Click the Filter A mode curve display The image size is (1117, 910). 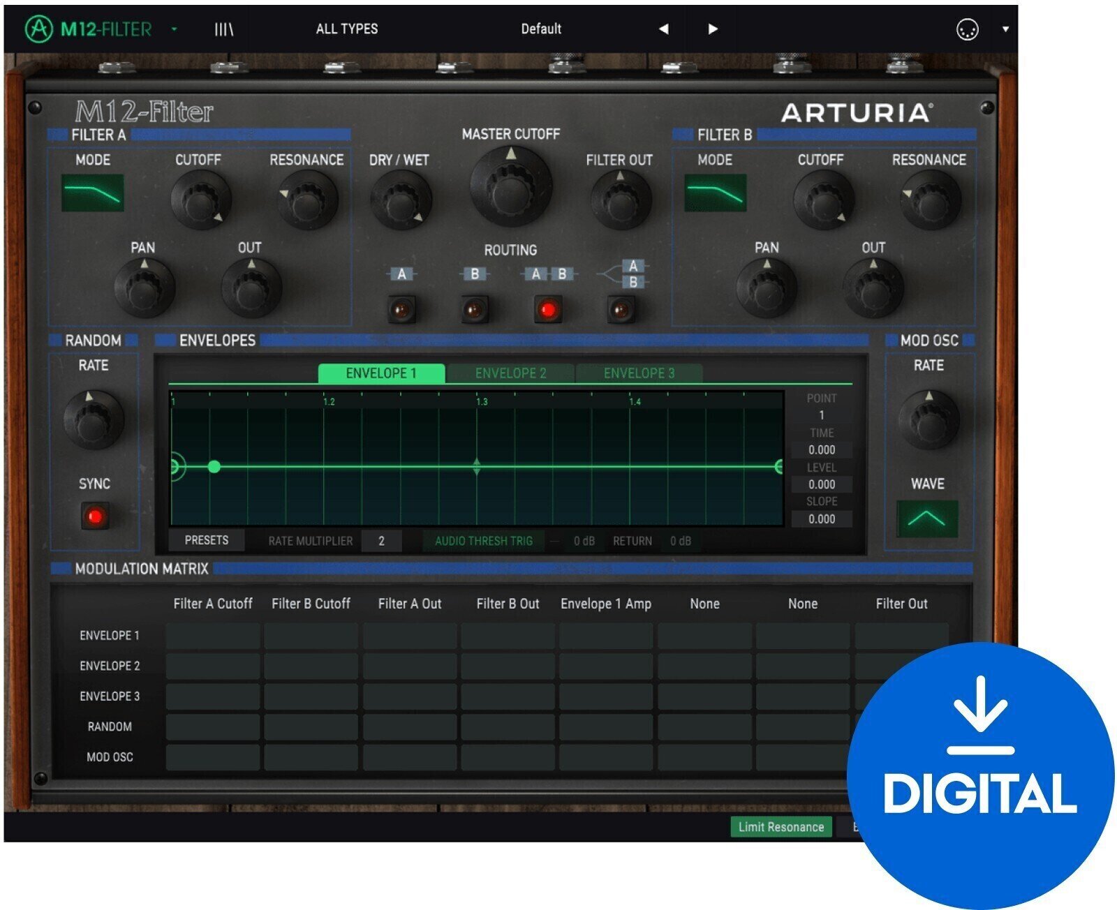[x=94, y=191]
